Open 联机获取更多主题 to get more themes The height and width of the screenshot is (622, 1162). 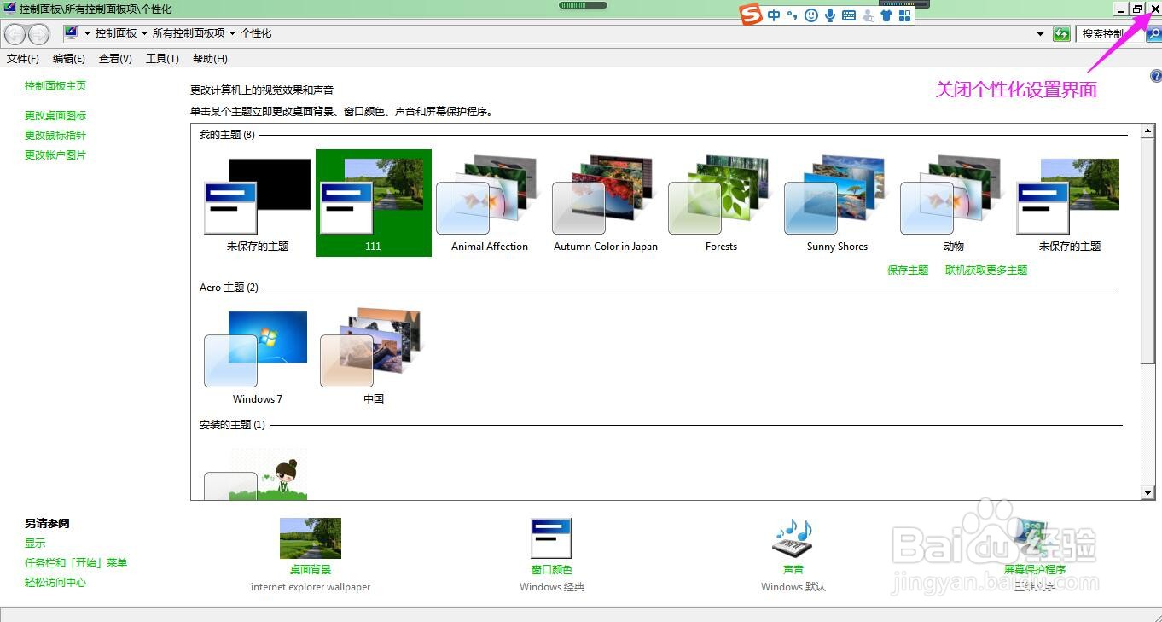tap(985, 270)
